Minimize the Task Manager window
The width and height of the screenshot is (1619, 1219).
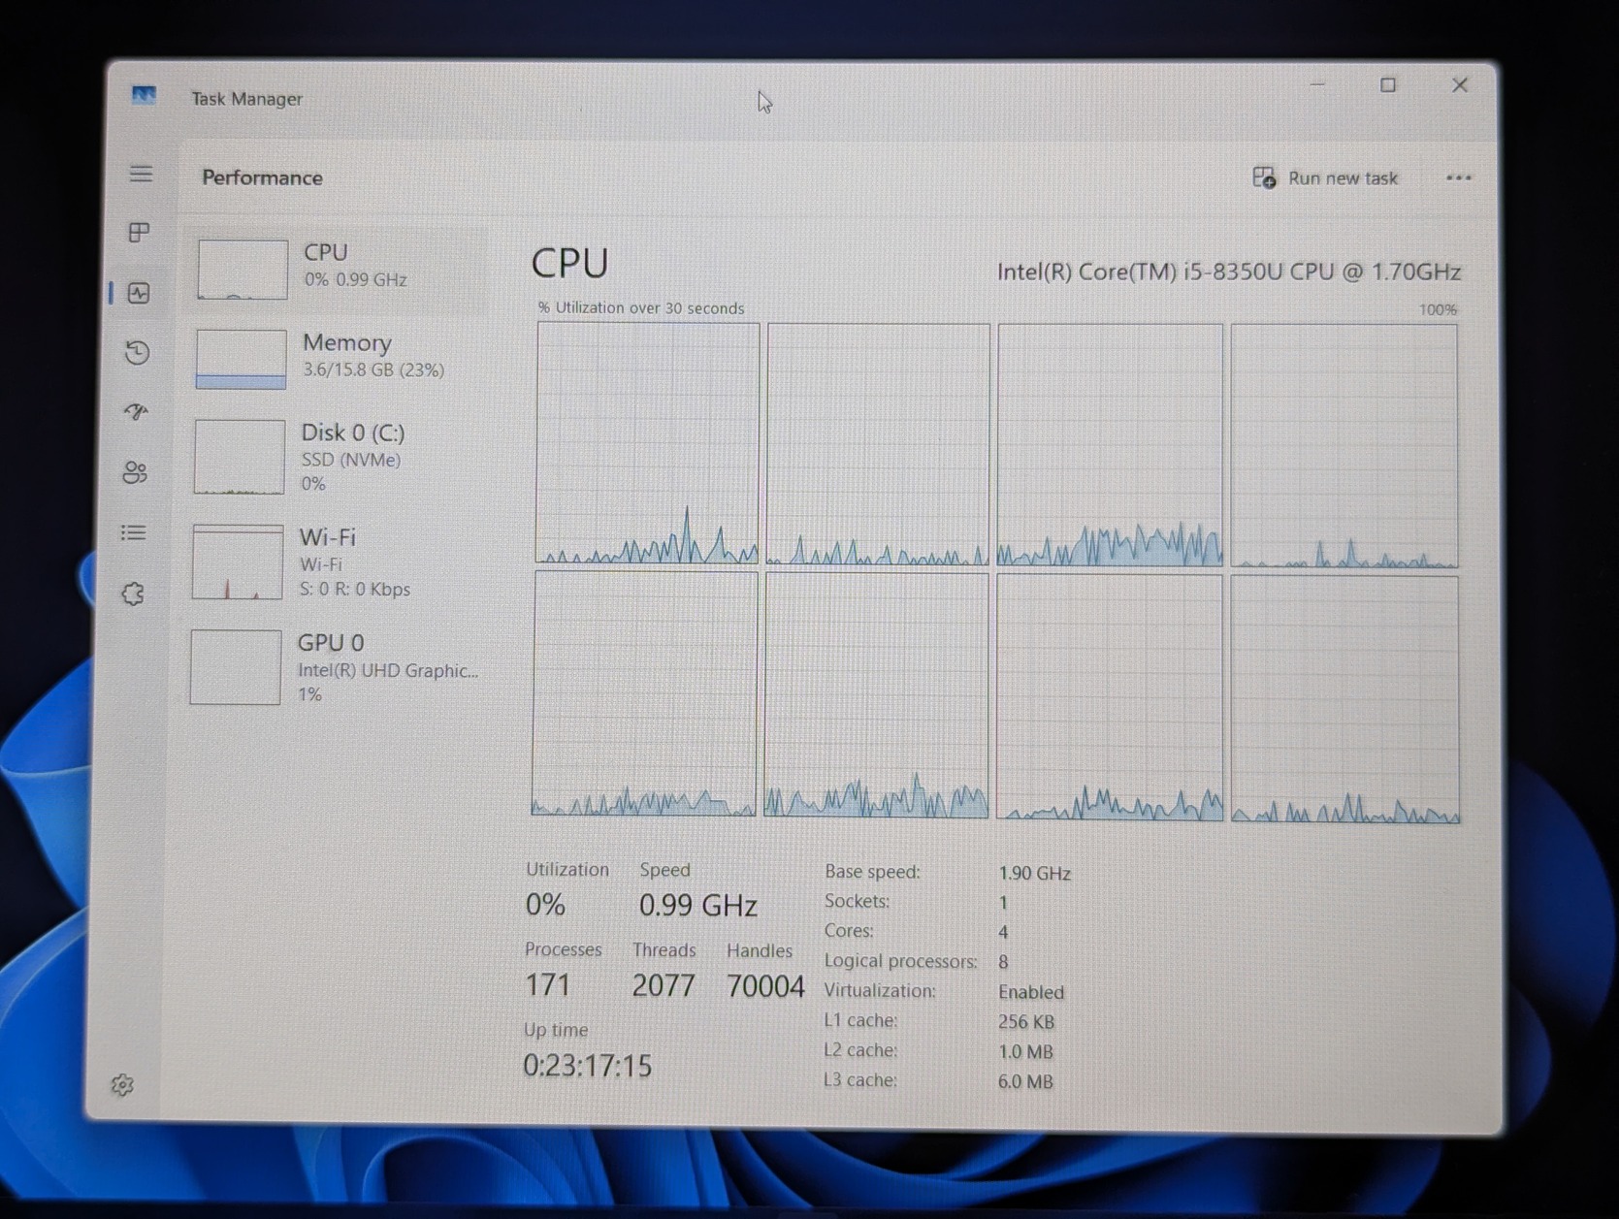(1317, 84)
